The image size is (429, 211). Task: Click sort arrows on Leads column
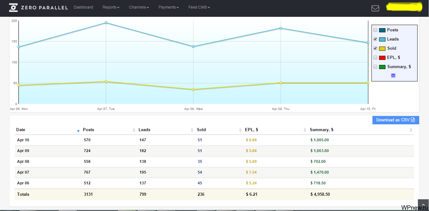[192, 130]
